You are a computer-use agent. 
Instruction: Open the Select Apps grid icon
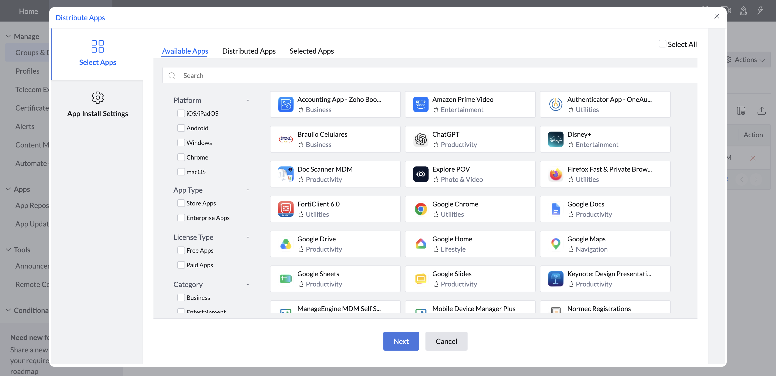point(98,46)
